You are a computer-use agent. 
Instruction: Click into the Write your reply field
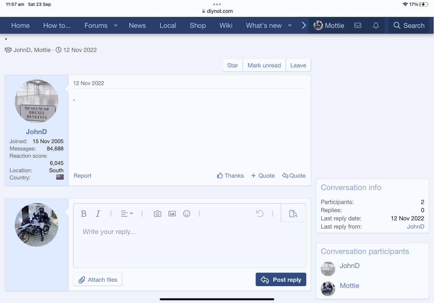click(x=189, y=244)
